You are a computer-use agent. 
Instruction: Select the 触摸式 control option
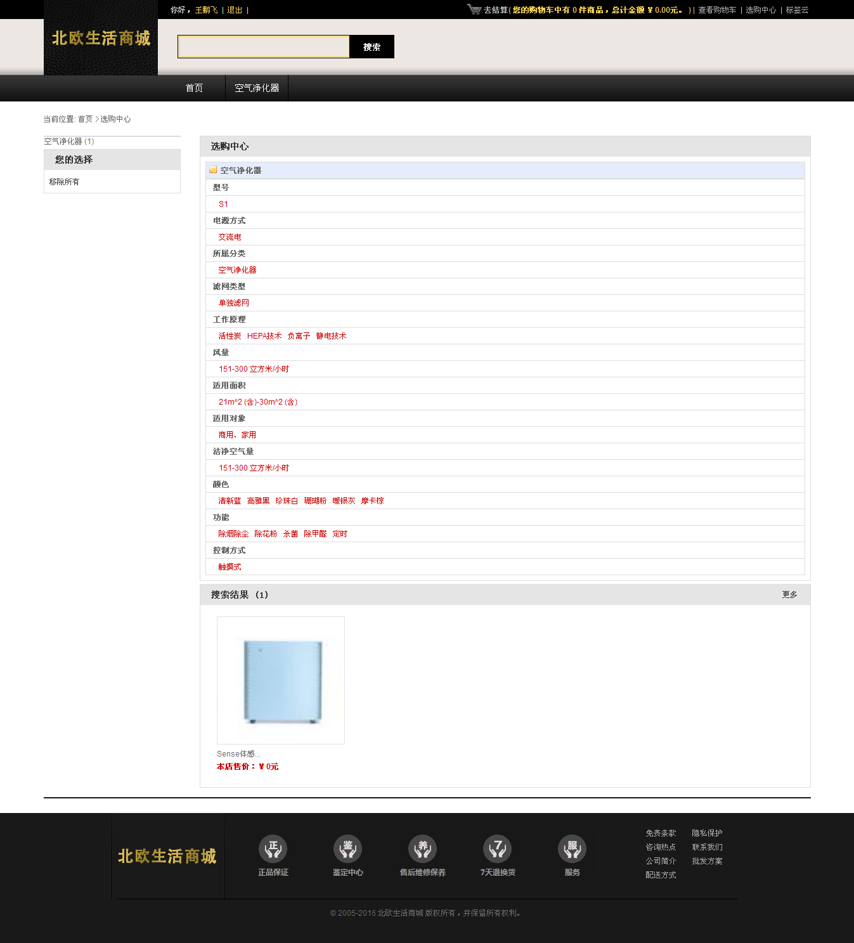click(230, 566)
